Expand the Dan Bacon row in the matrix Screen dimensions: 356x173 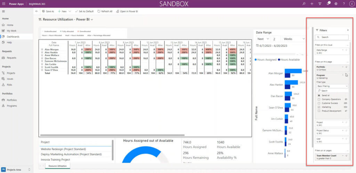(x=42, y=58)
